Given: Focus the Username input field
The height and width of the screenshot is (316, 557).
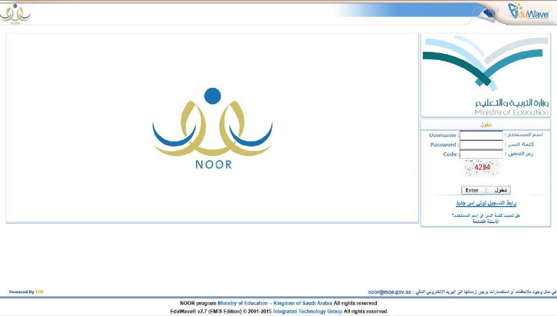Looking at the screenshot, I should 481,135.
